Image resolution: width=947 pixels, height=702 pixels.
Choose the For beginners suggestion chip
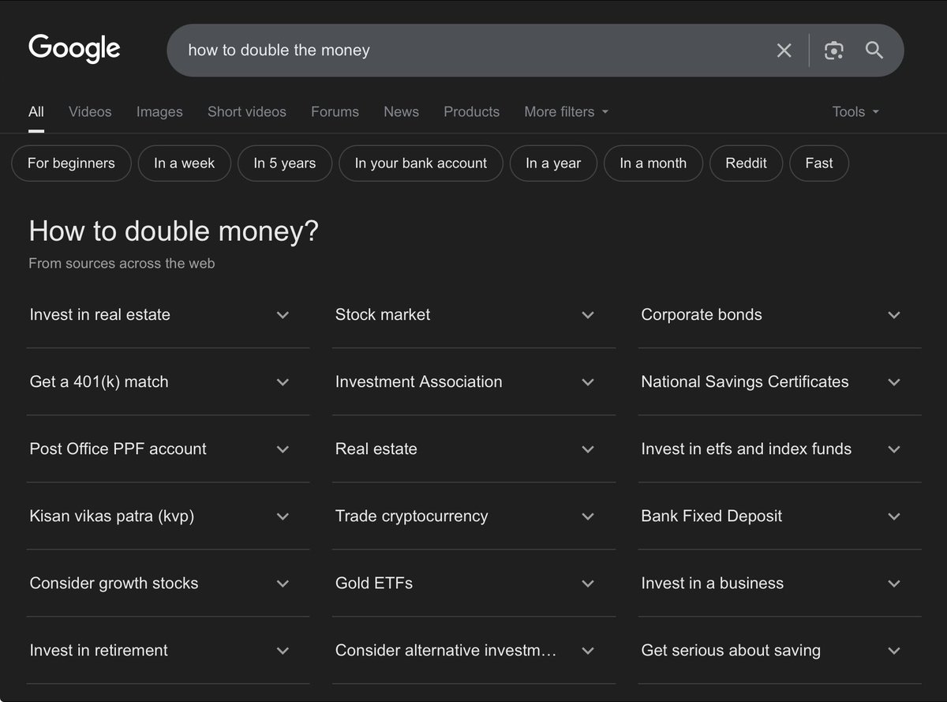click(x=71, y=163)
